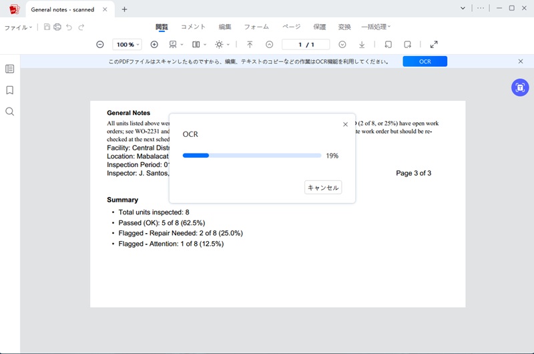Image resolution: width=534 pixels, height=354 pixels.
Task: Zoom in with the plus icon
Action: (x=154, y=44)
